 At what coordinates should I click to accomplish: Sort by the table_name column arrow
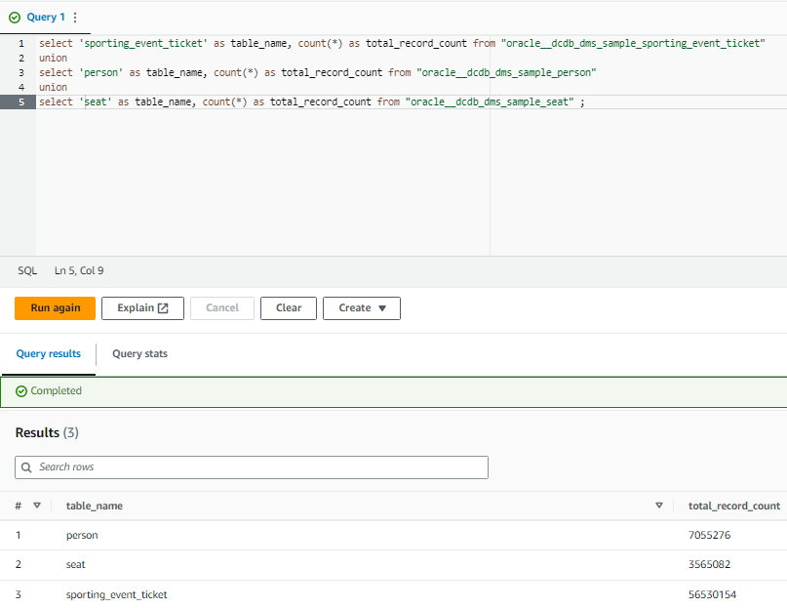[659, 506]
